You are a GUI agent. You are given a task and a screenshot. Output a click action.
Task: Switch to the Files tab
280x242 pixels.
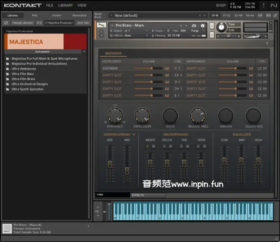(35, 15)
